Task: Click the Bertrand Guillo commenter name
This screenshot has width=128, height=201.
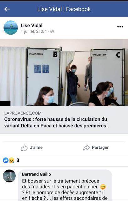Action: click(36, 174)
